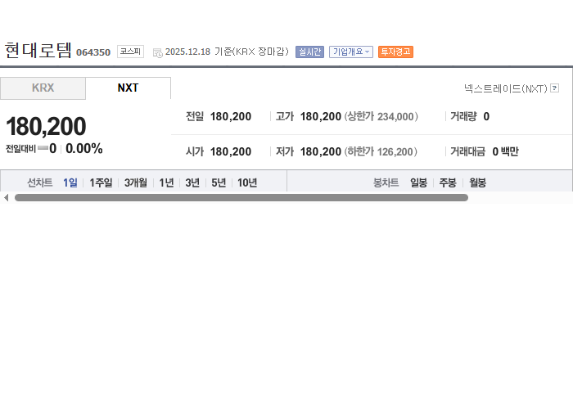Click the 현대로템 stock name heading
The width and height of the screenshot is (573, 401).
[x=38, y=51]
